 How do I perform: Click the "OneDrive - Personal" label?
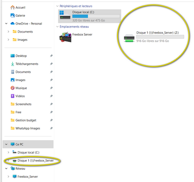point(29,24)
